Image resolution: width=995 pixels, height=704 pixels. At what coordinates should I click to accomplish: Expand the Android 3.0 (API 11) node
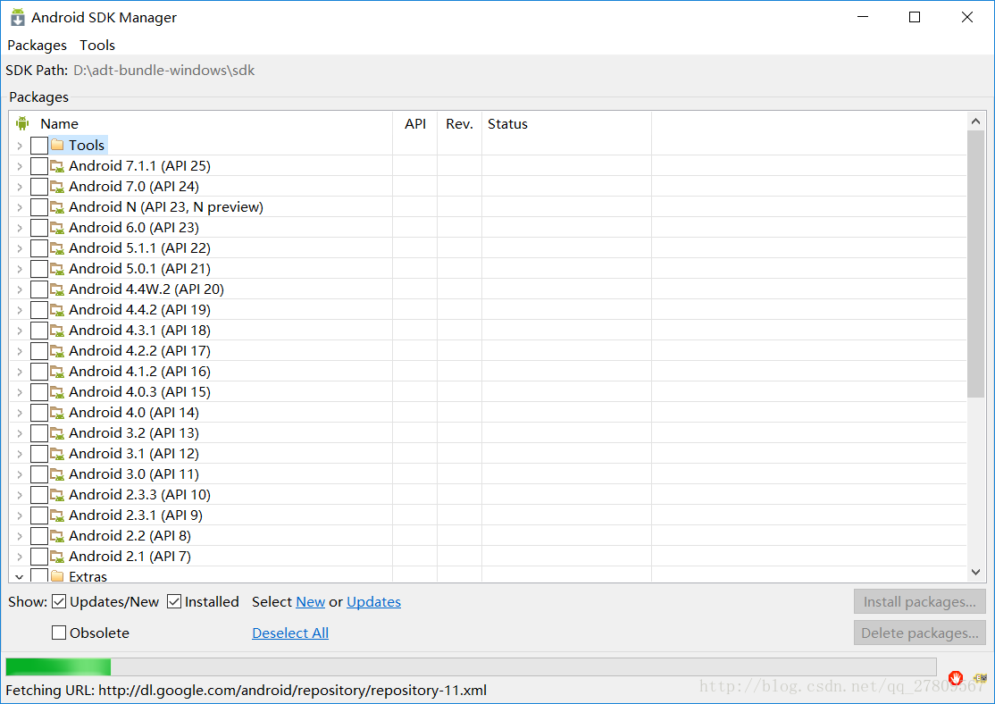tap(20, 474)
